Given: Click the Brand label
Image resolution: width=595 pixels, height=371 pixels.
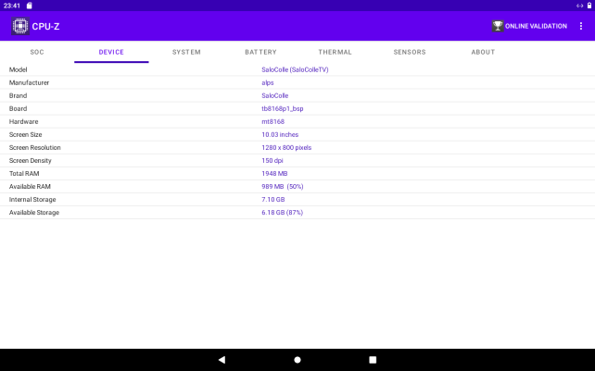Looking at the screenshot, I should click(18, 95).
